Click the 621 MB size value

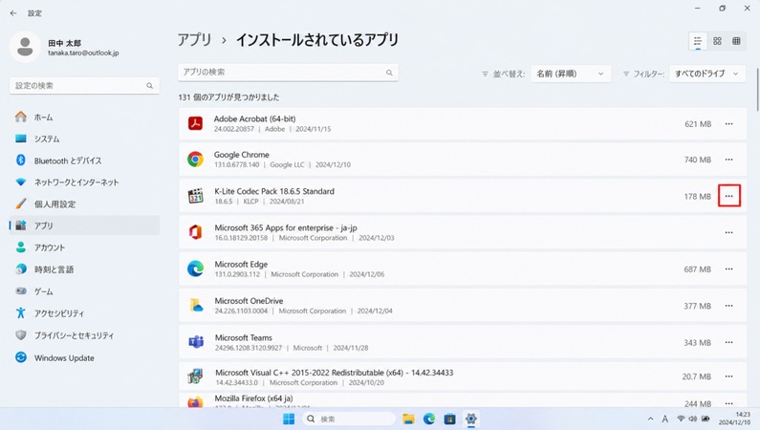tap(698, 124)
